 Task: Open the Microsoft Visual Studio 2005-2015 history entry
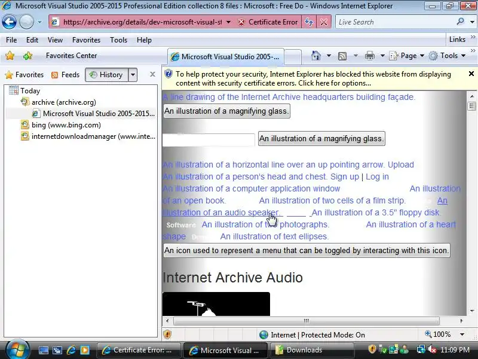(x=94, y=114)
